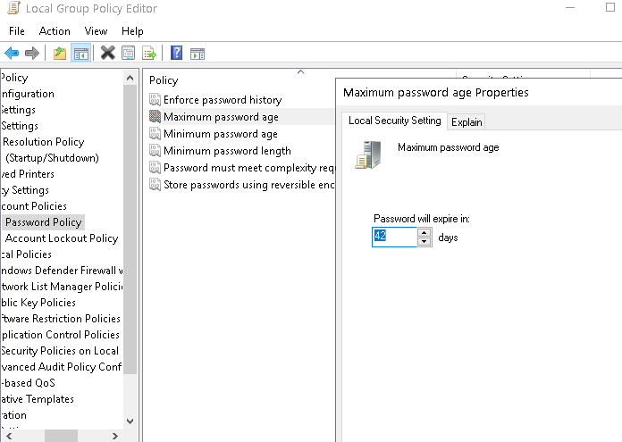Toggle the Show/Hide Console Tree icon
Screen dimensions: 622x442
(x=81, y=53)
